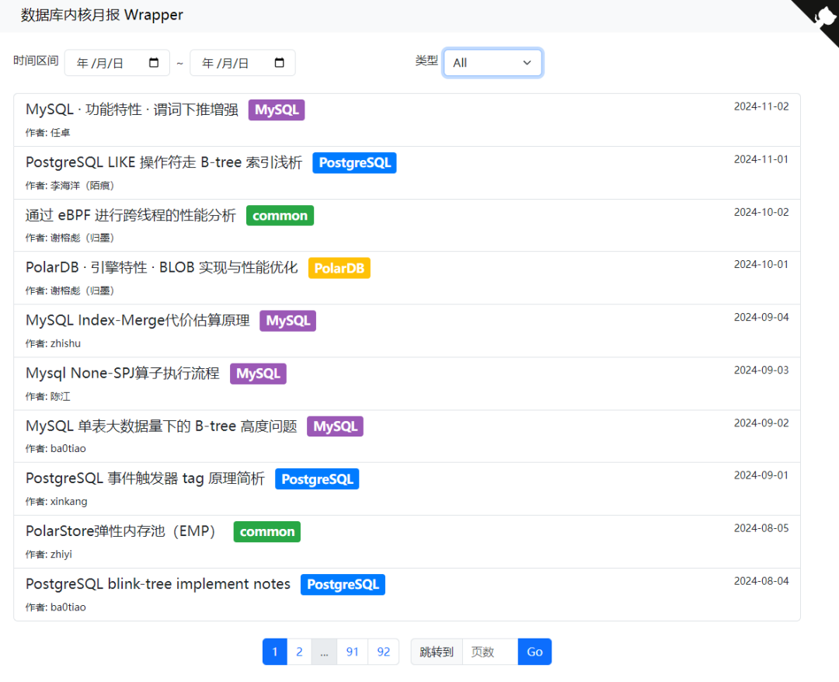Open article PolarDB · 引擎特性 · BLOB 实现与性能优化
The height and width of the screenshot is (682, 839).
162,267
